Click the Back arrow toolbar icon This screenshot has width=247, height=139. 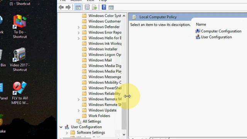(x=61, y=7)
